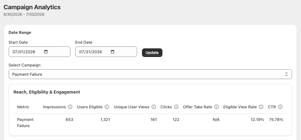This screenshot has width=301, height=140.
Task: Select the N/A offer take rate cell
Action: [x=216, y=119]
